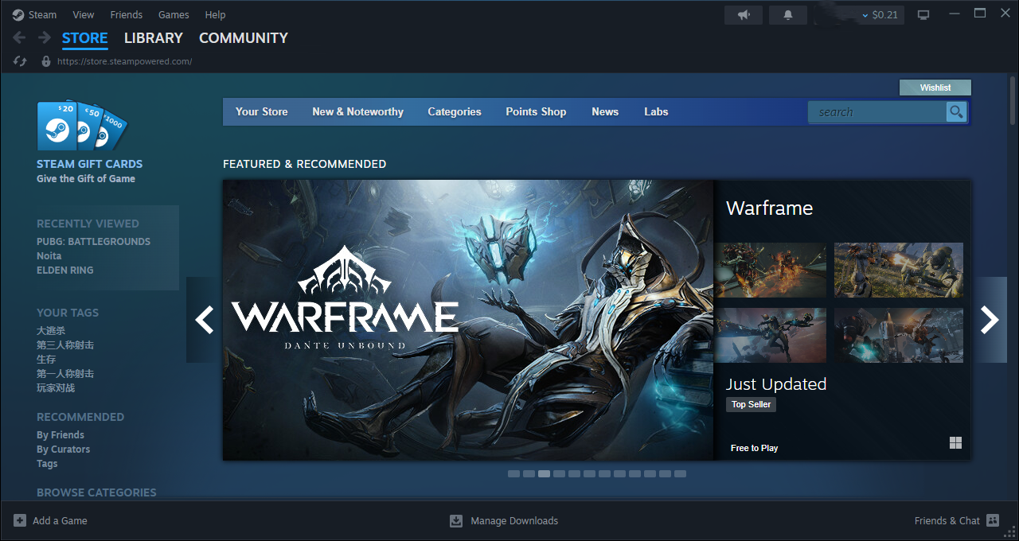Open the Help menu
Viewport: 1019px width, 541px height.
coord(215,14)
